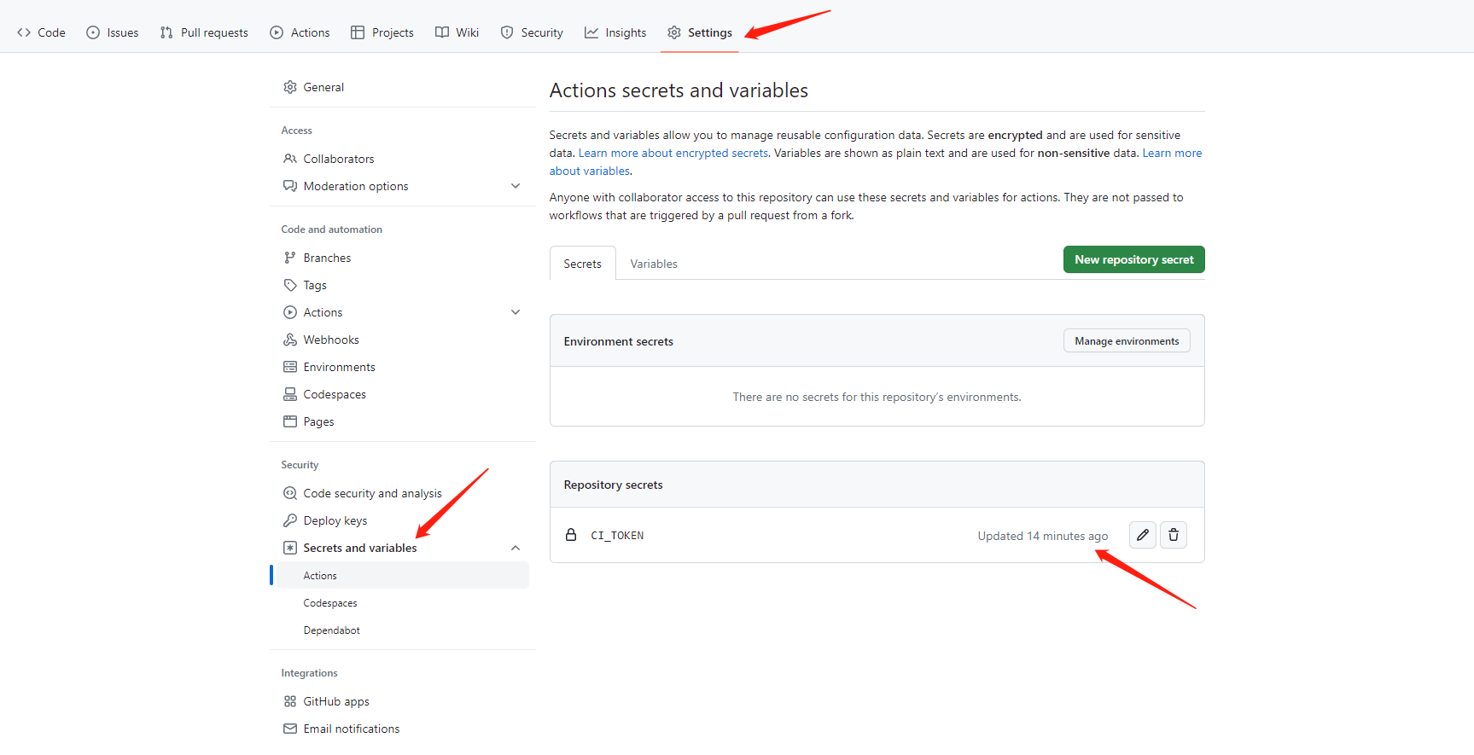Click the pencil edit icon for CI_TOKEN
The height and width of the screenshot is (755, 1474).
click(1142, 535)
